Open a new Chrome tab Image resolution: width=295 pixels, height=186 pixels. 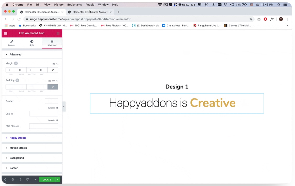click(118, 12)
